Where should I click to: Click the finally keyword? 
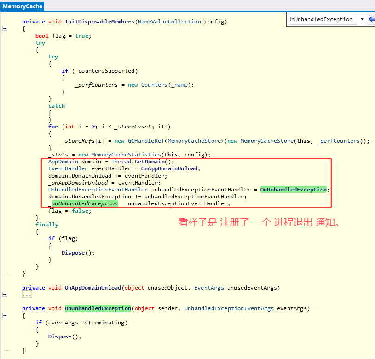(47, 225)
